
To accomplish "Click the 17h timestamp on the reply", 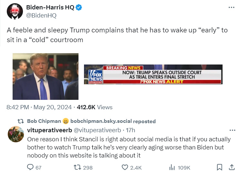I will click(x=130, y=130).
